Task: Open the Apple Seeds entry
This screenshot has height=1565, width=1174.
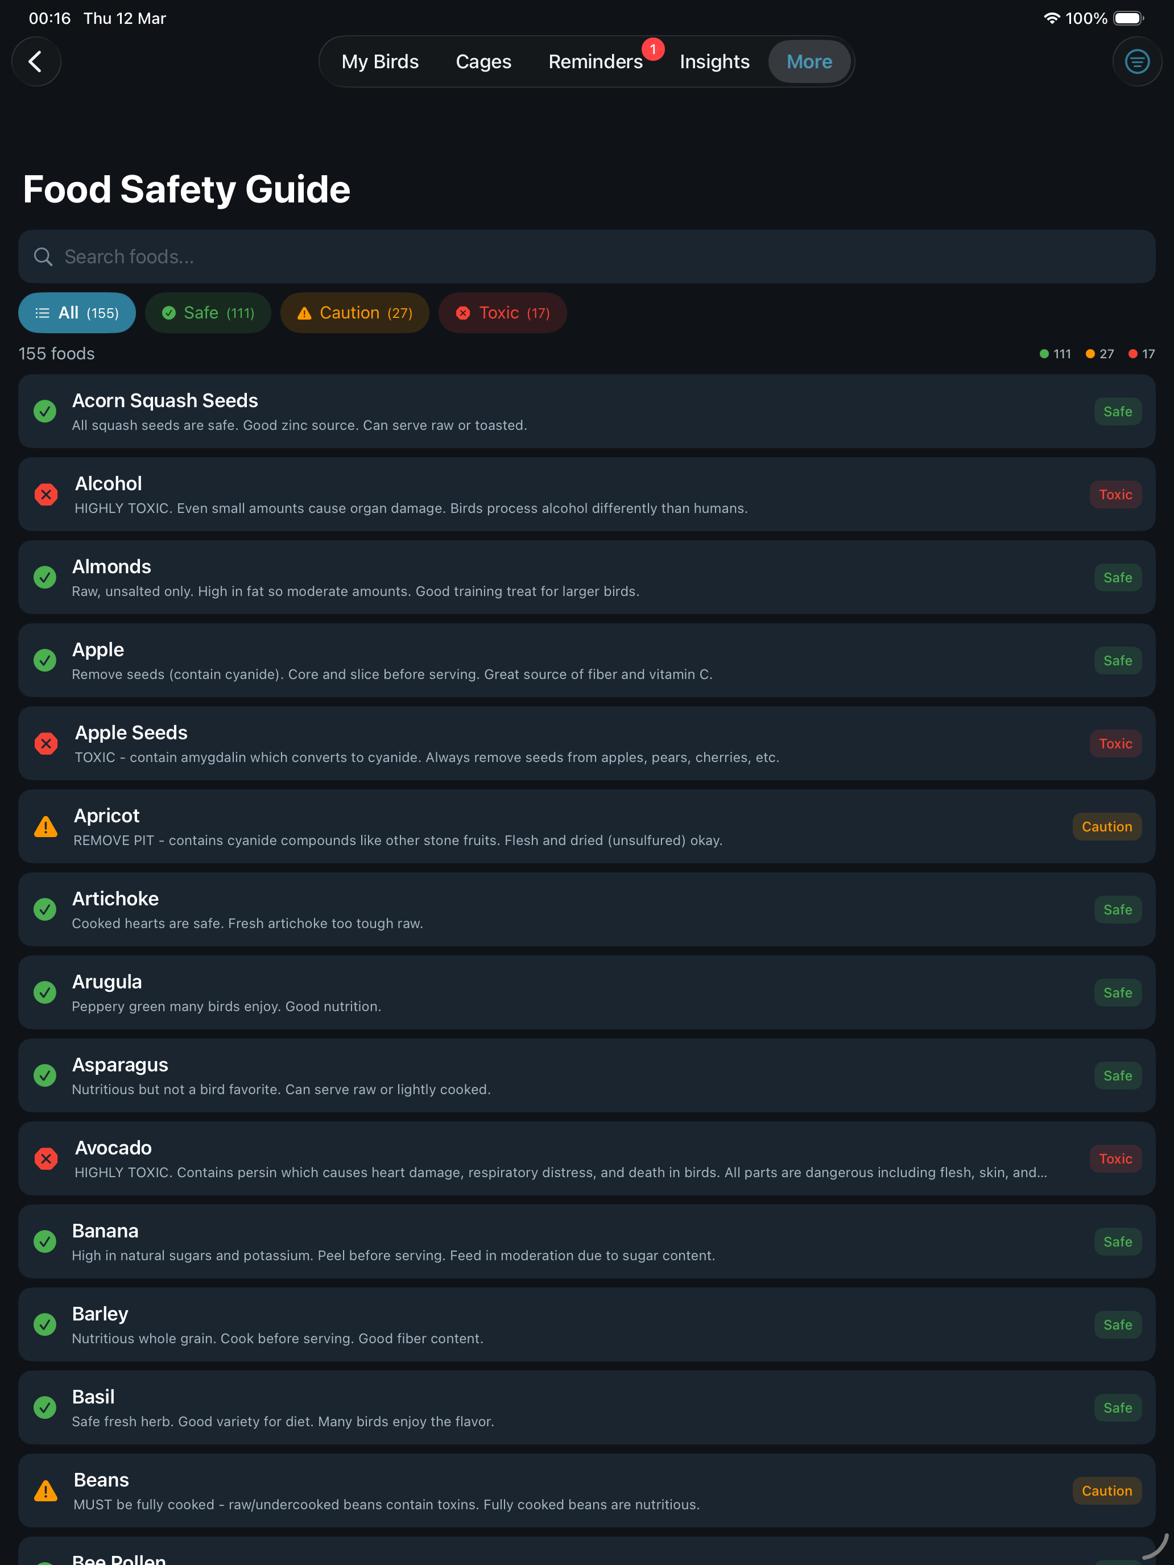Action: [x=586, y=744]
